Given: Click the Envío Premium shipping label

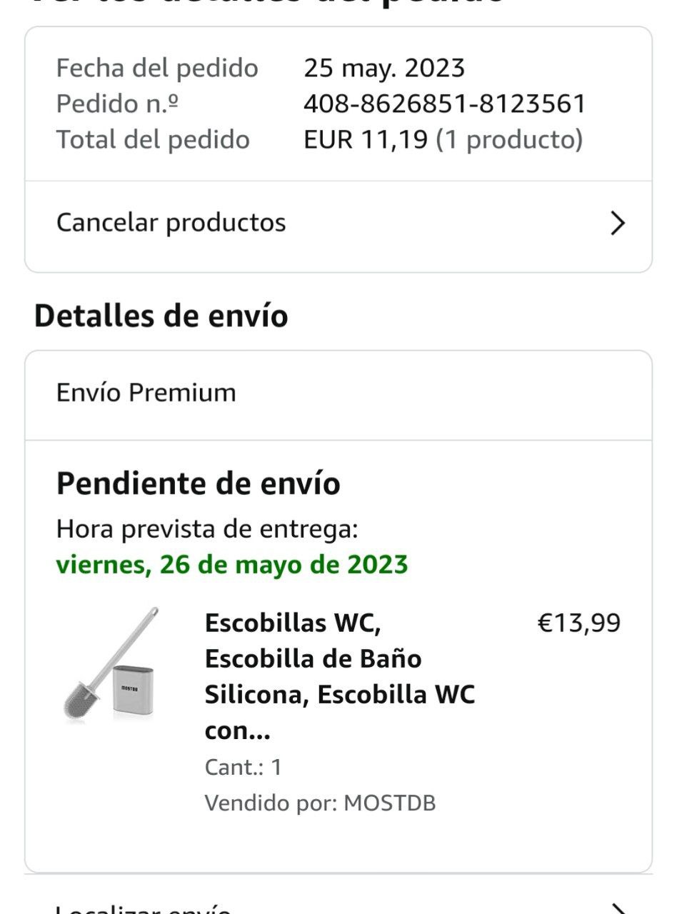Looking at the screenshot, I should (146, 393).
